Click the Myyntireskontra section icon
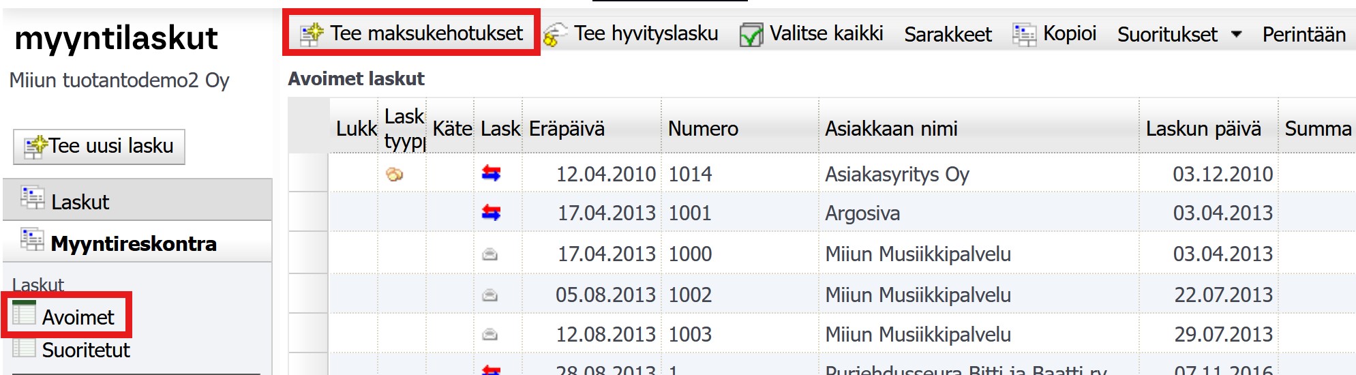 click(x=32, y=239)
